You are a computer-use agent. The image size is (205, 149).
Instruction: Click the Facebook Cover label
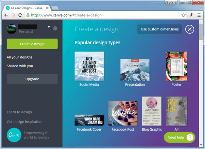coord(89,129)
